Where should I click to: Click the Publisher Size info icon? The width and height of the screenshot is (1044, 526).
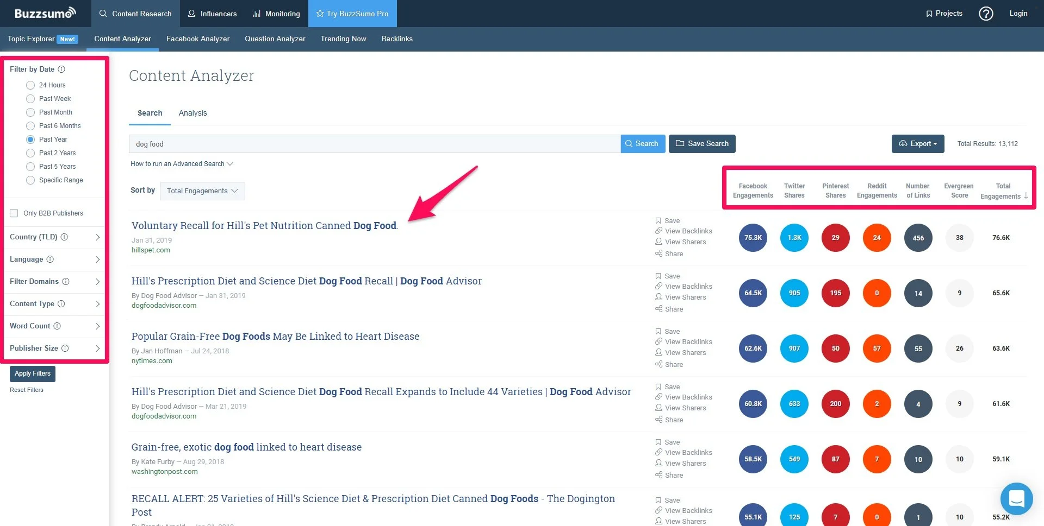pos(65,348)
